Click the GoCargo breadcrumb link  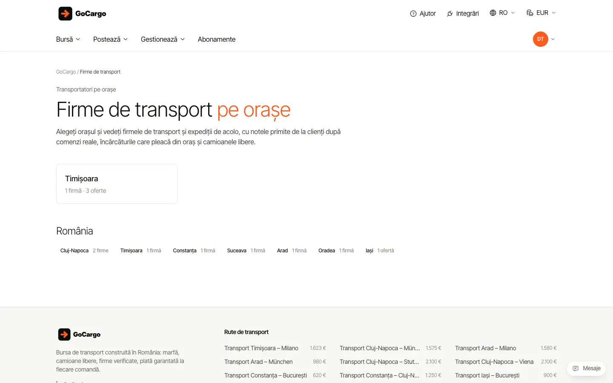coord(66,72)
